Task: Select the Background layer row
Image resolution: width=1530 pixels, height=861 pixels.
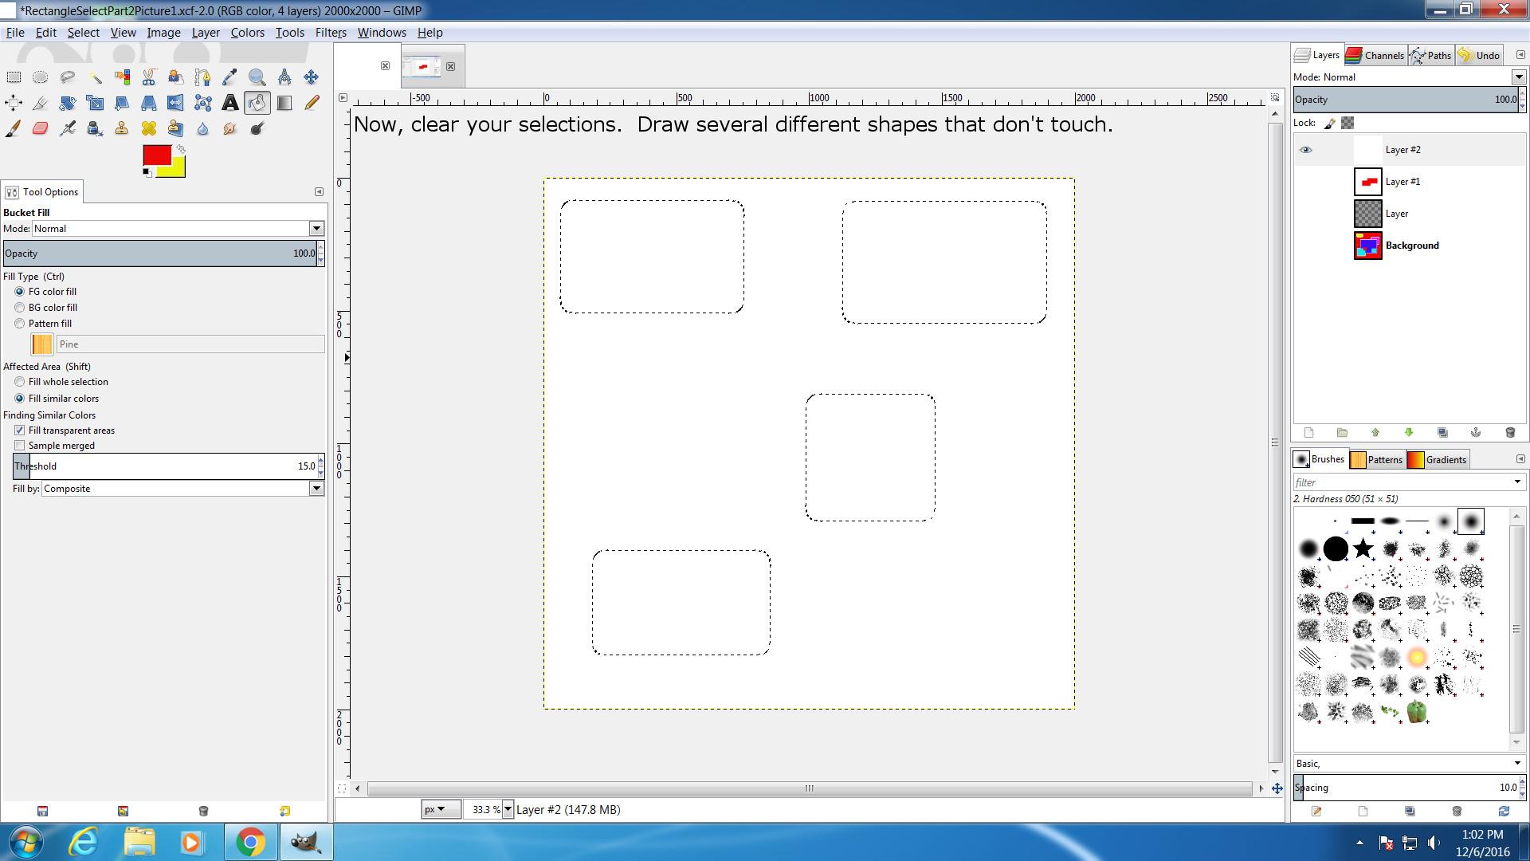Action: (1411, 246)
